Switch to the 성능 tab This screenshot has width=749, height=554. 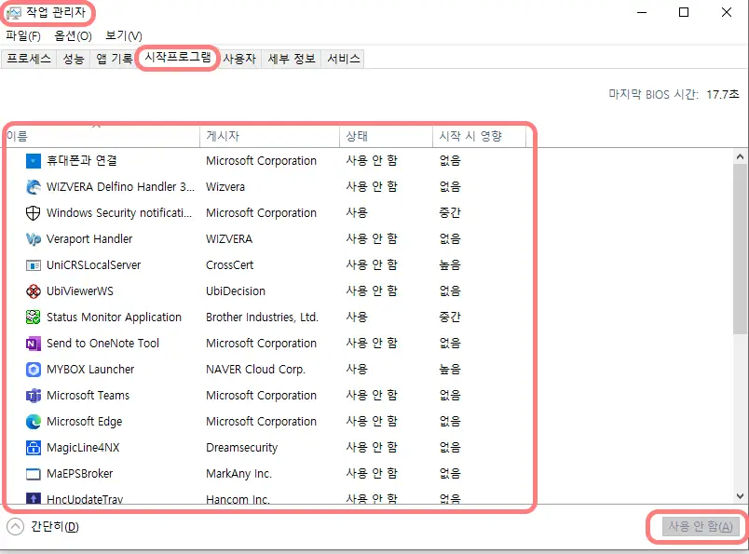tap(74, 59)
